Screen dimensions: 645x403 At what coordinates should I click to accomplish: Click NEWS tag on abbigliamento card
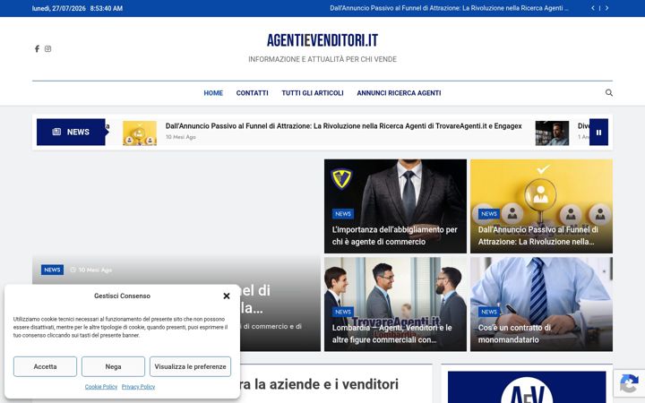[343, 214]
